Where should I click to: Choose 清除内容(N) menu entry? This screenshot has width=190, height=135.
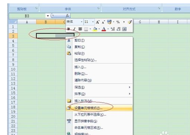pos(99,80)
